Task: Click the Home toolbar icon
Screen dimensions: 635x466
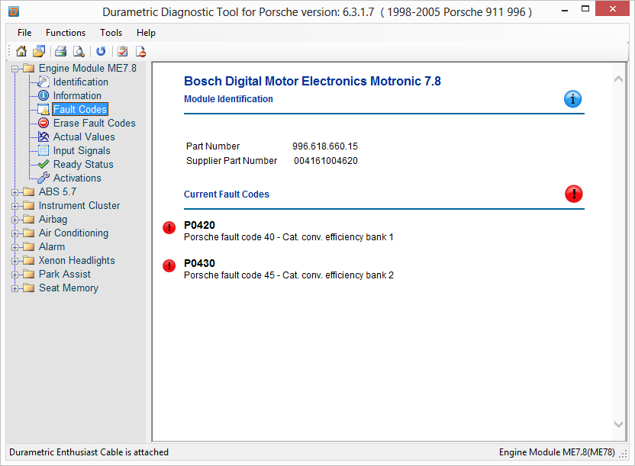Action: [x=21, y=51]
